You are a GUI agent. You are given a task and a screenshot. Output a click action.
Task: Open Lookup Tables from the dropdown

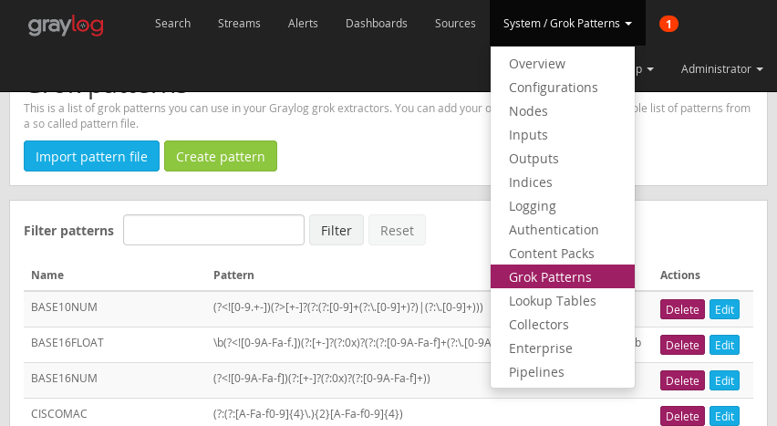[x=552, y=301]
